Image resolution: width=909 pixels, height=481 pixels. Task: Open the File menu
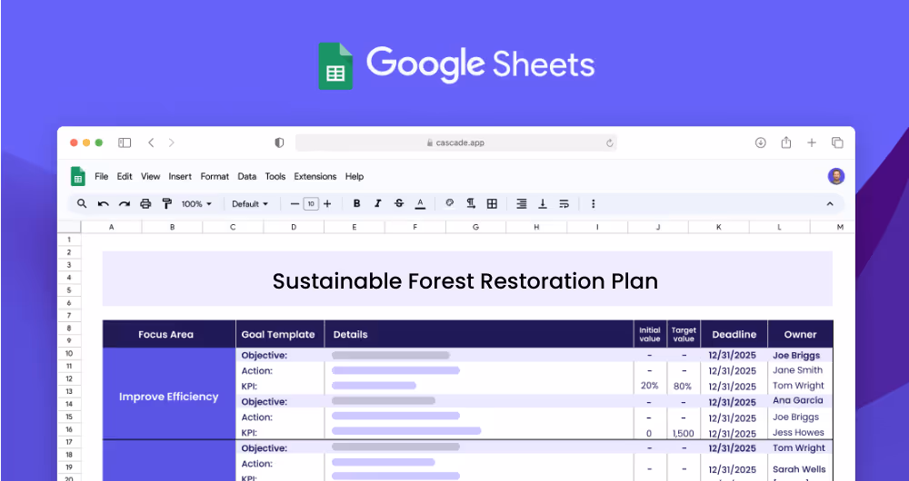click(x=102, y=177)
